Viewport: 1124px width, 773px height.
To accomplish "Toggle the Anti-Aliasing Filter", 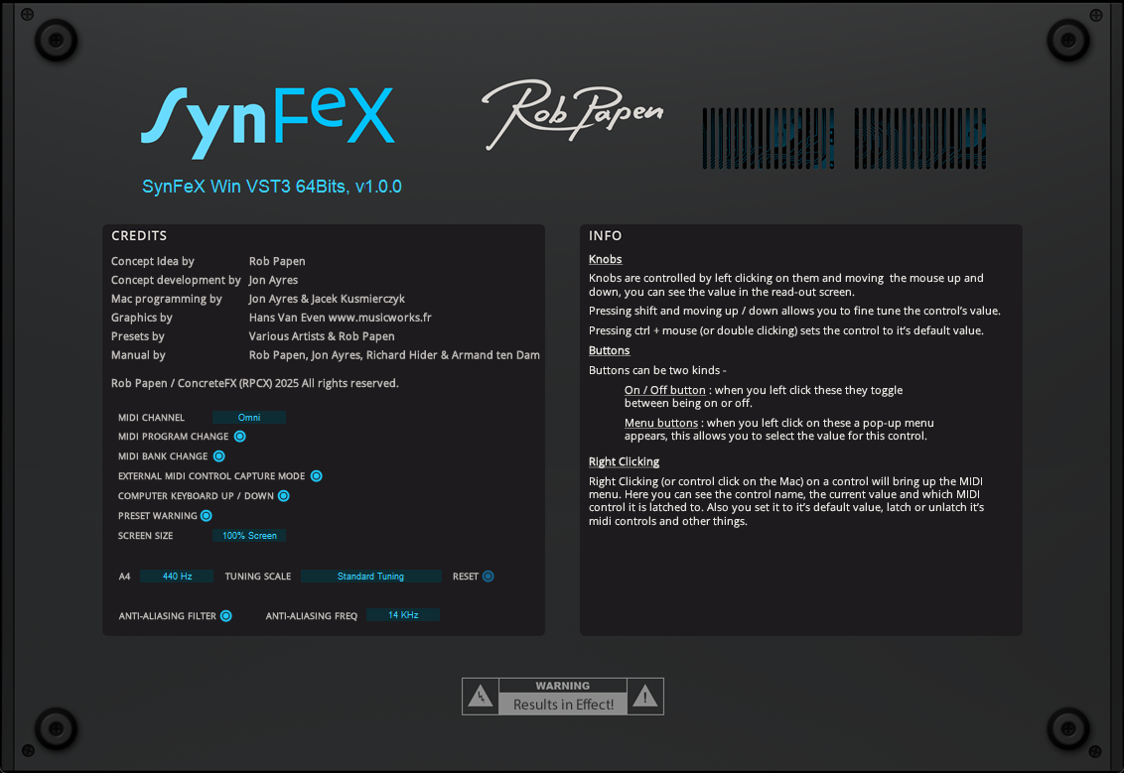I will coord(225,616).
